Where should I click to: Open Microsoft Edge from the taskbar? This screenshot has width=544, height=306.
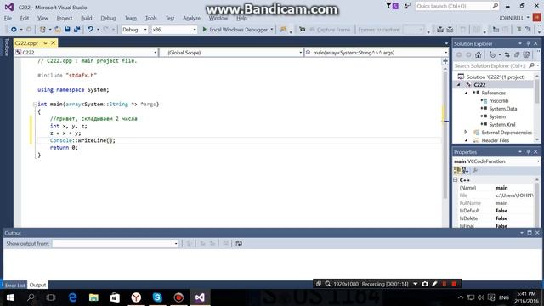72,297
